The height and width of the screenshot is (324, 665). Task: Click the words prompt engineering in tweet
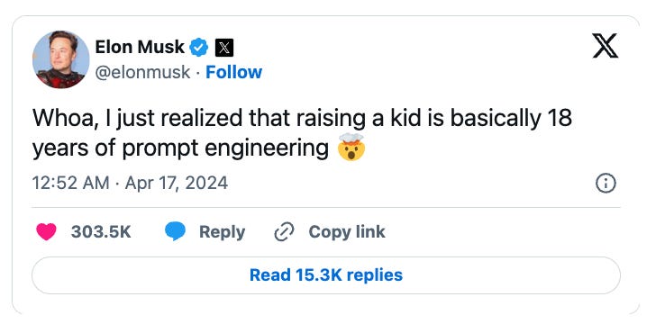(x=225, y=149)
